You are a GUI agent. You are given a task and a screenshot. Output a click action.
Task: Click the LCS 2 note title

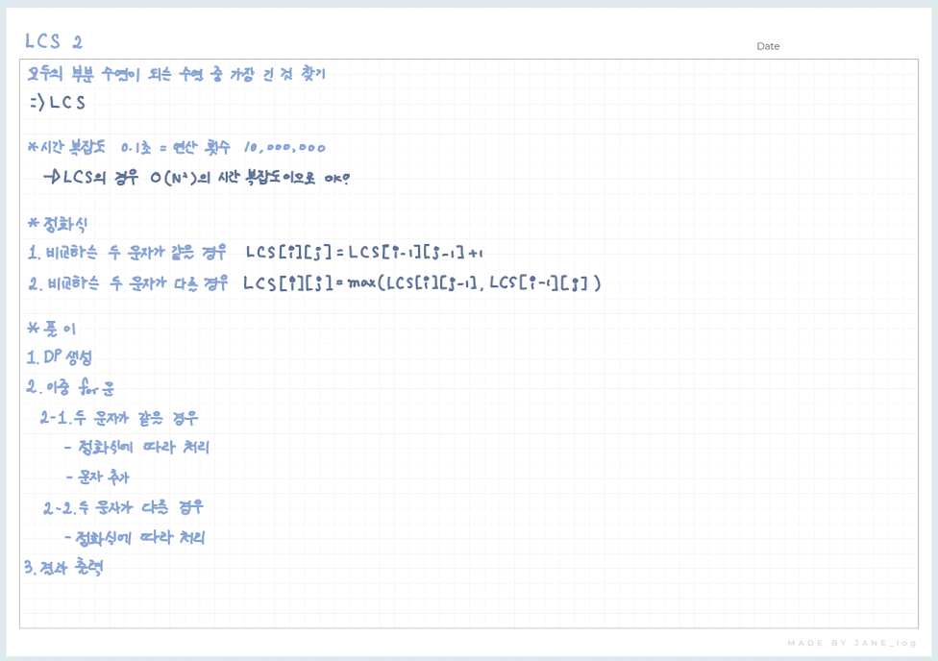tap(48, 40)
